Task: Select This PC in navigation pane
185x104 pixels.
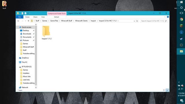Action: click(24, 62)
